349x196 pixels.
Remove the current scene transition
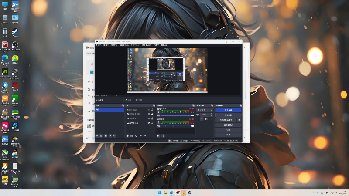206,119
